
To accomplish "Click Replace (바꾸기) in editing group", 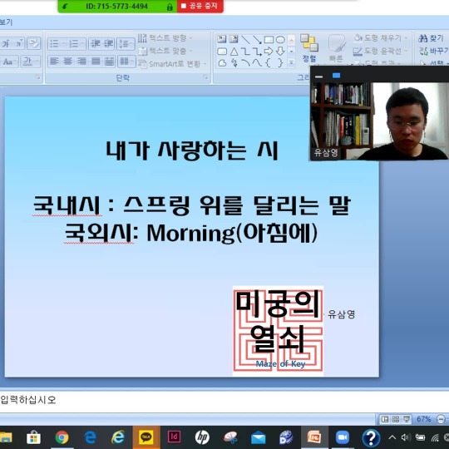I will pos(433,51).
